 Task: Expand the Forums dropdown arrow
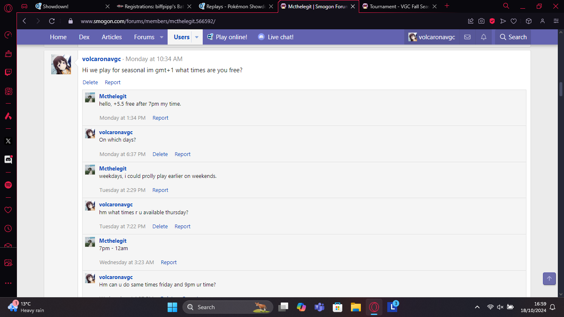[161, 37]
